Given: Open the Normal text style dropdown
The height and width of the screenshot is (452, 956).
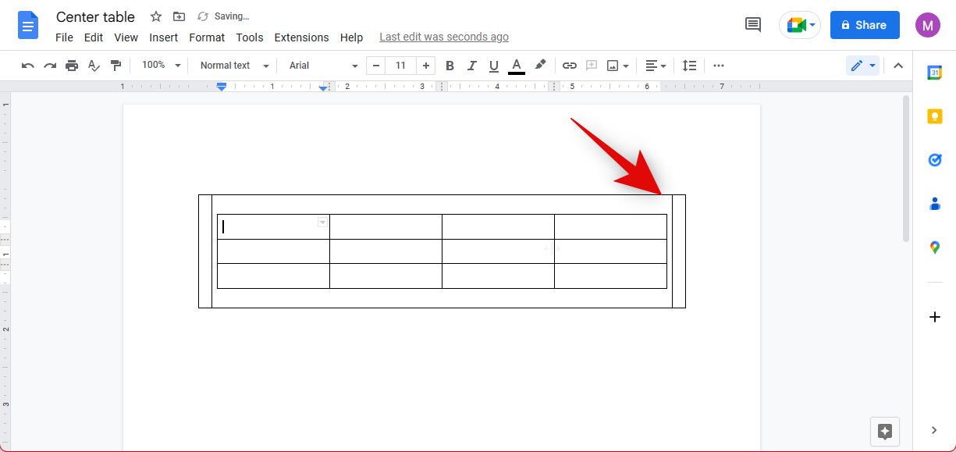Looking at the screenshot, I should tap(233, 66).
